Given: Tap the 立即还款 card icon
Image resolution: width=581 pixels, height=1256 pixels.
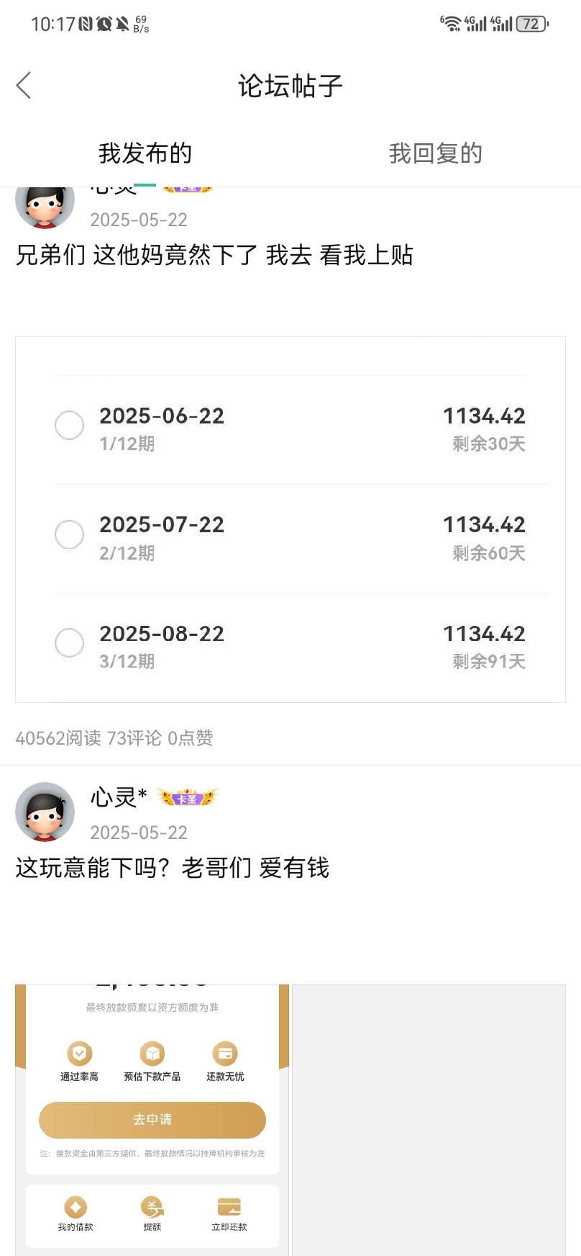Looking at the screenshot, I should pos(229,1207).
